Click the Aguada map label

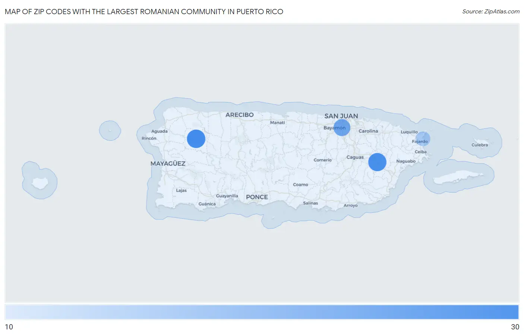(x=159, y=131)
